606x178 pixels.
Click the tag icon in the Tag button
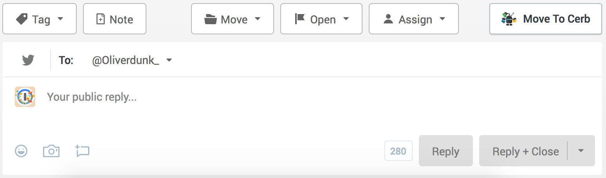tap(22, 19)
